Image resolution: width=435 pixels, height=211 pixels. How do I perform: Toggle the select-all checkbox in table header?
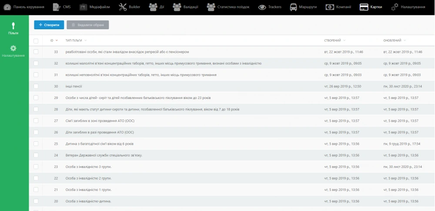click(36, 41)
